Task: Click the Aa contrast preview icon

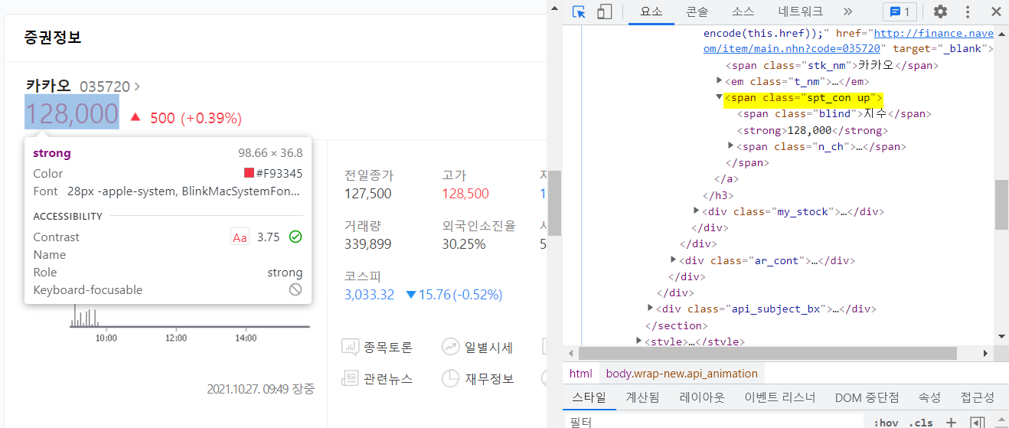Action: (x=240, y=237)
